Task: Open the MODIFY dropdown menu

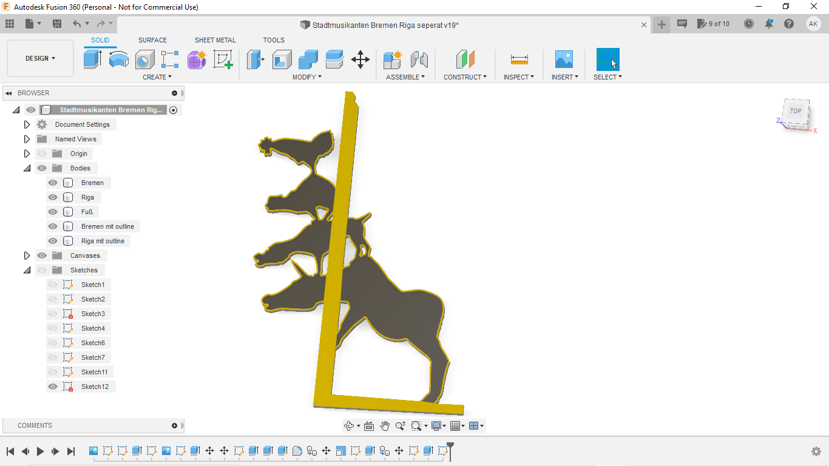Action: click(x=307, y=77)
